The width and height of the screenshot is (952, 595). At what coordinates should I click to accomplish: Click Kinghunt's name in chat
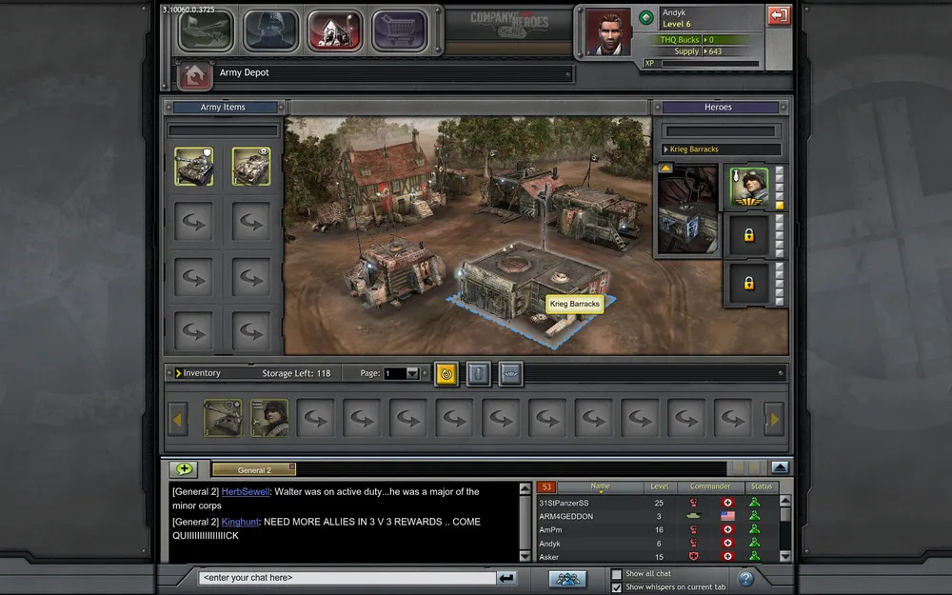240,522
